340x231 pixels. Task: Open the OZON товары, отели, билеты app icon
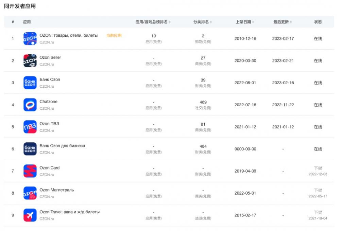[x=30, y=39]
